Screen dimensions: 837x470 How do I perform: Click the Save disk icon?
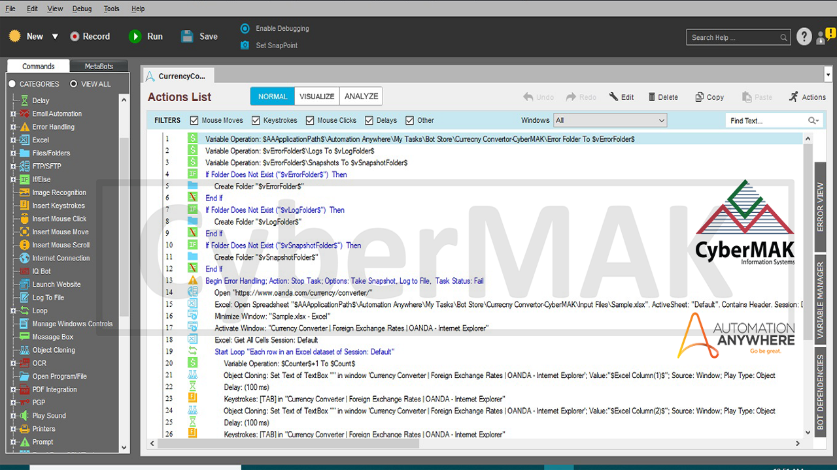coord(188,37)
